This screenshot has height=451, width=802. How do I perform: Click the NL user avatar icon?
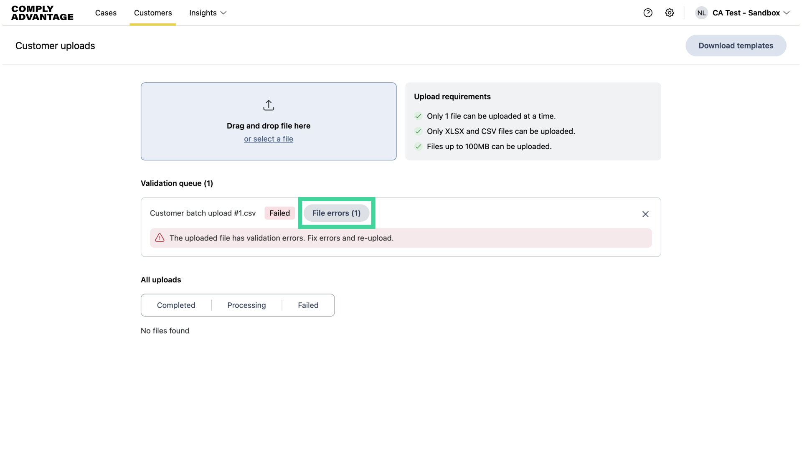701,13
